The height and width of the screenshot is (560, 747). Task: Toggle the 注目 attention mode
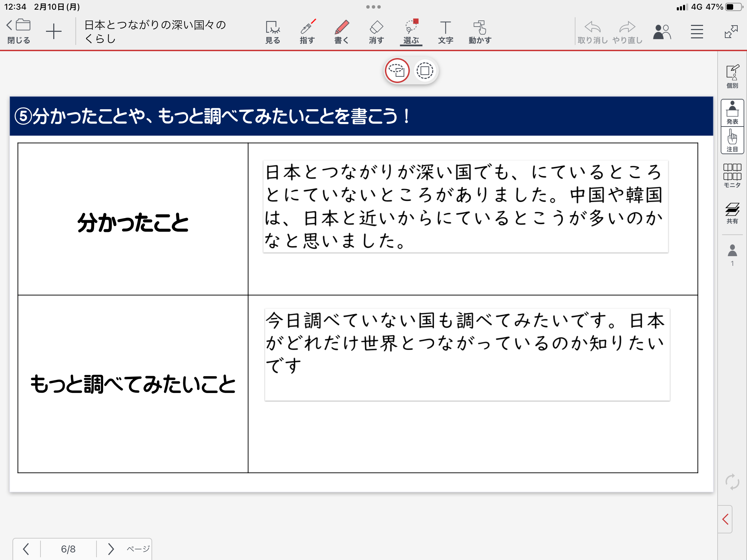(732, 140)
